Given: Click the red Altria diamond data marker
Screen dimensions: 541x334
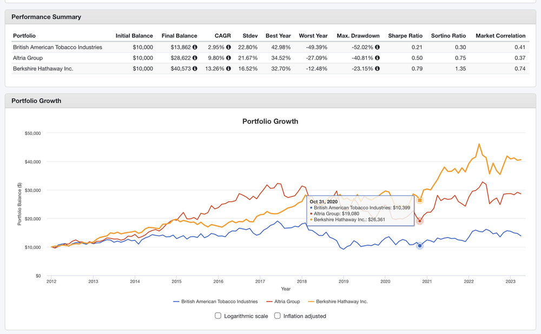Looking at the screenshot, I should point(420,221).
